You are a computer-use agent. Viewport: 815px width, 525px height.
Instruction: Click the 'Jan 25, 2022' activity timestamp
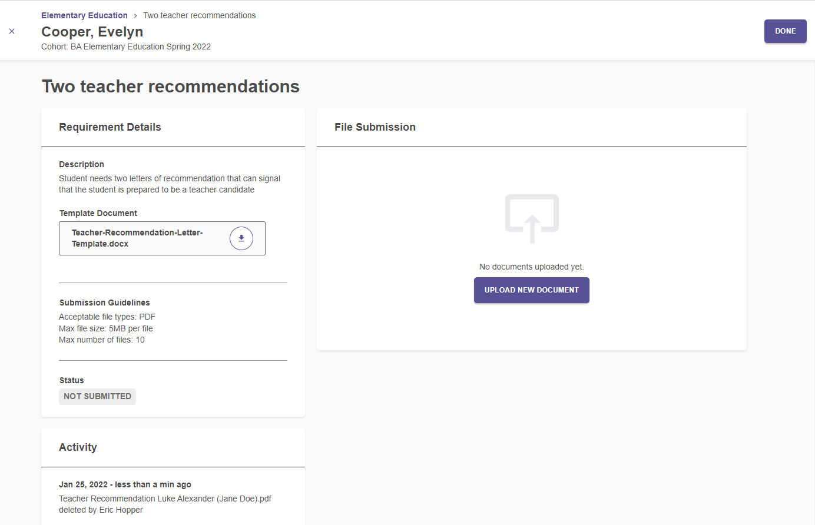click(125, 484)
